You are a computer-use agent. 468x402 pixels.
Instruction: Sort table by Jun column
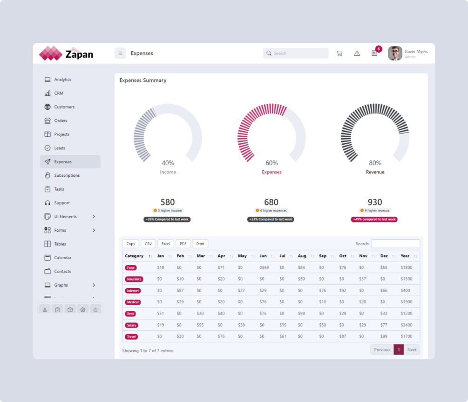coord(267,256)
